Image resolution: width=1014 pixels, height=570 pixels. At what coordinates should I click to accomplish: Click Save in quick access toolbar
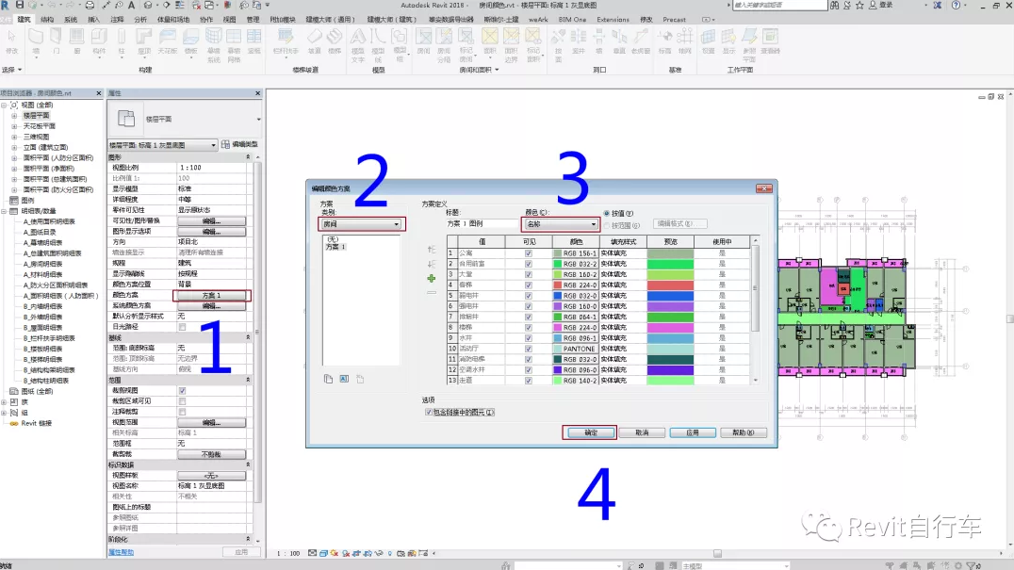(x=20, y=5)
